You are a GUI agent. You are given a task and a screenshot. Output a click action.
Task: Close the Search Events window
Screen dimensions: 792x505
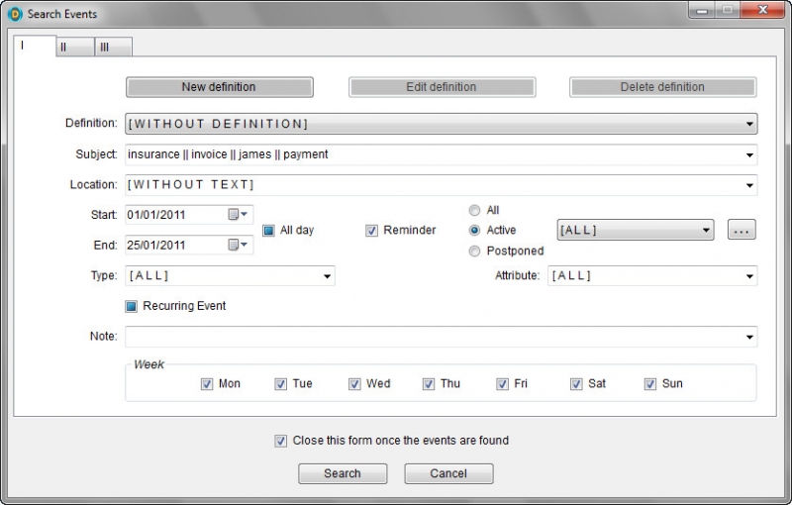pyautogui.click(x=763, y=10)
